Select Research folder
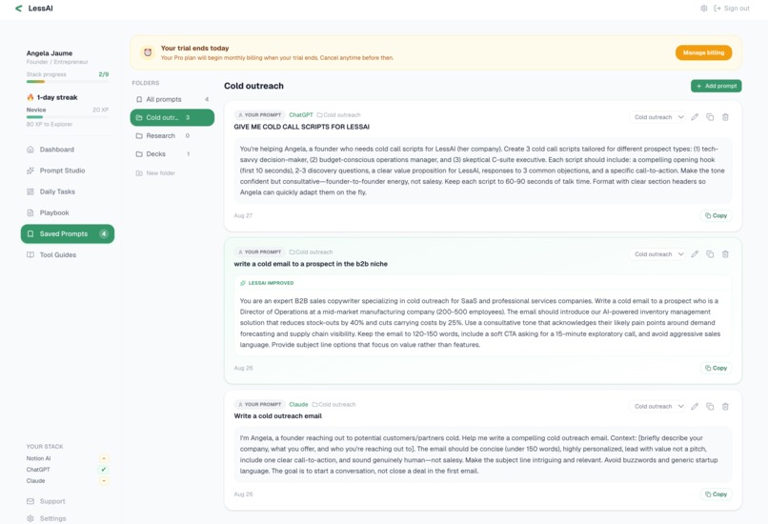Viewport: 768px width, 524px height. click(x=172, y=135)
